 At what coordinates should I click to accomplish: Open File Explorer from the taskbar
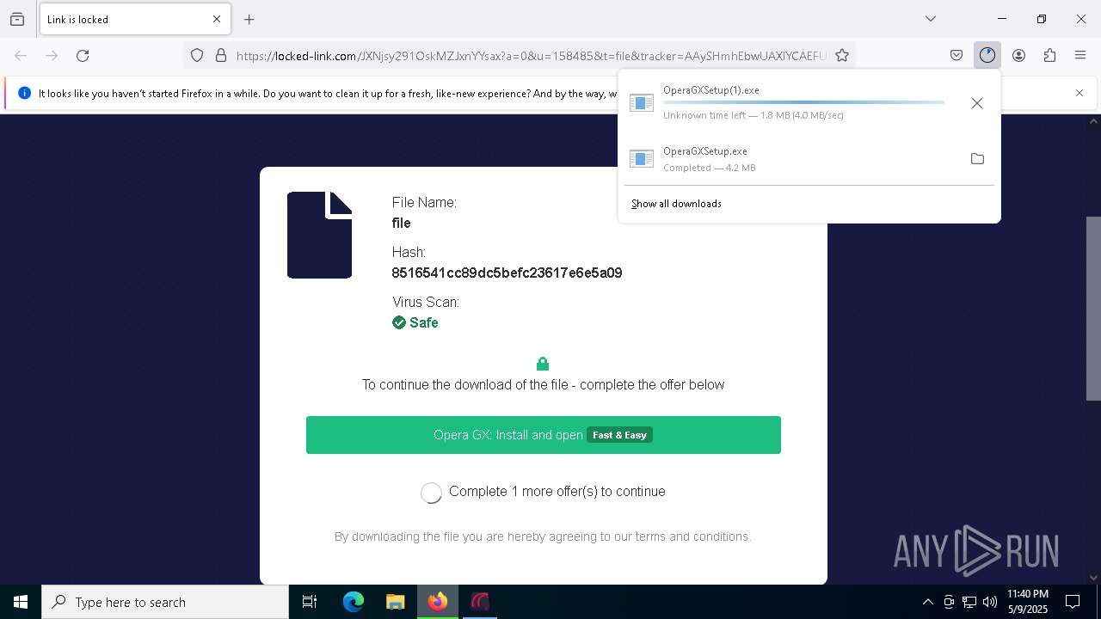395,602
